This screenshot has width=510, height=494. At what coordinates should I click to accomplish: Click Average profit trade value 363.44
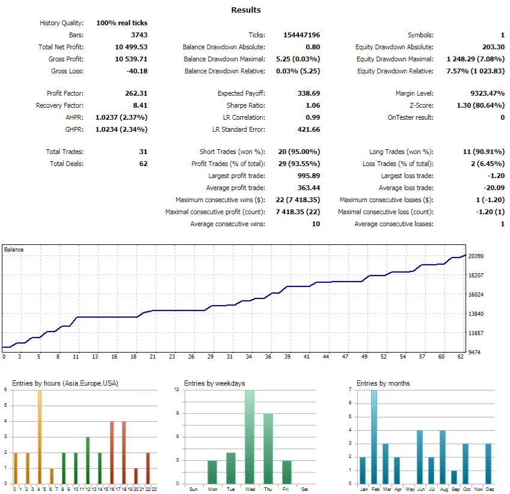click(309, 188)
